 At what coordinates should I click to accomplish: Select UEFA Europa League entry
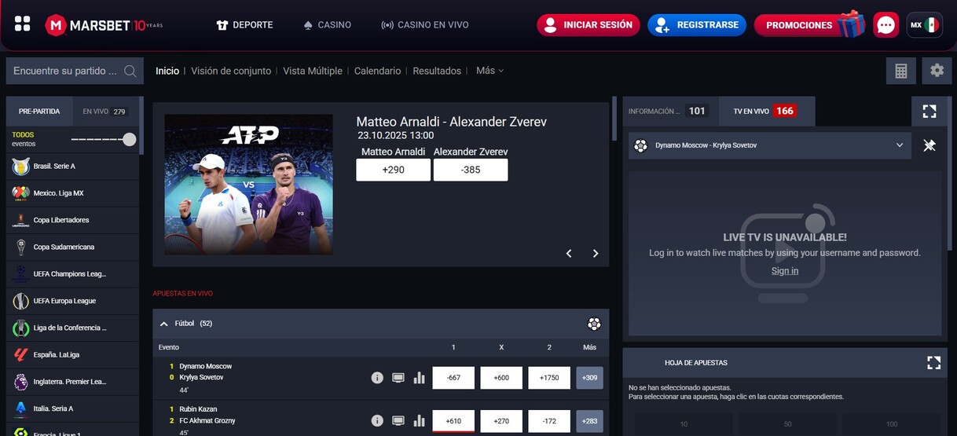tap(72, 301)
